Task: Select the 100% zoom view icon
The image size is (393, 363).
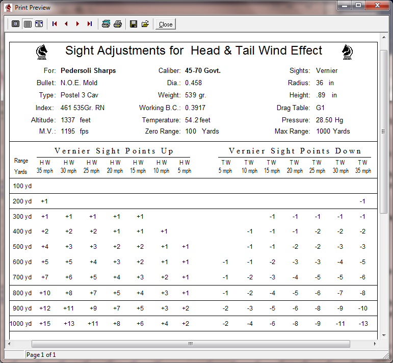Action: (x=28, y=24)
